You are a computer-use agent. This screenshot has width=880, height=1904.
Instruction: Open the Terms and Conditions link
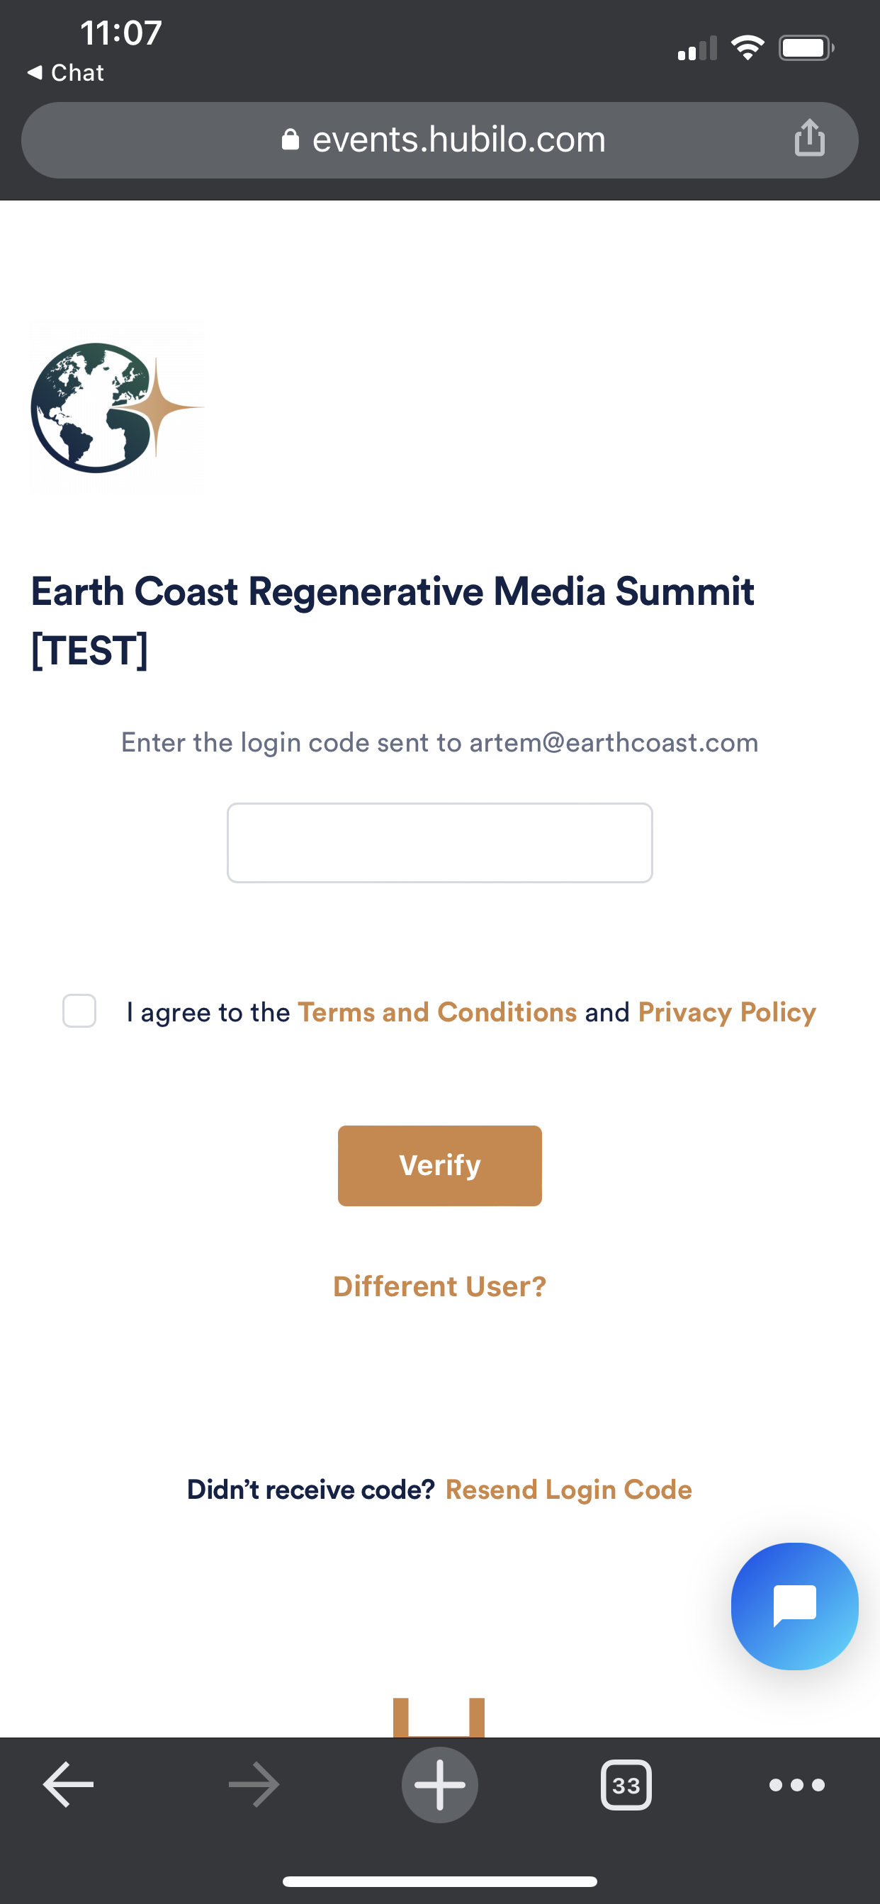437,1012
